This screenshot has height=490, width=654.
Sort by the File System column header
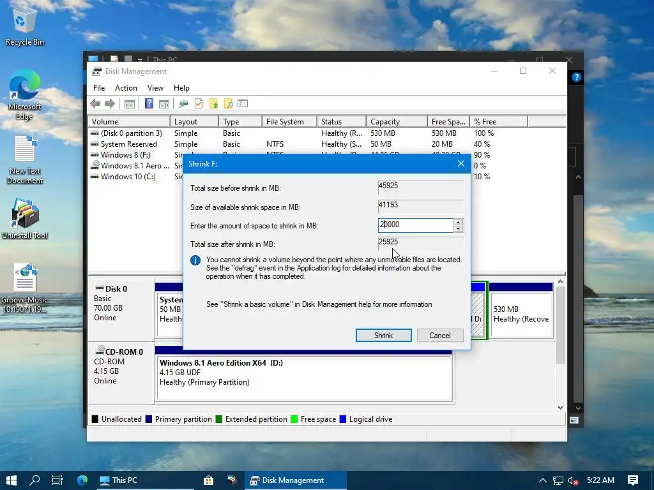coord(289,122)
